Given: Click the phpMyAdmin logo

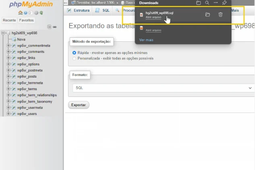Looking at the screenshot, I should [x=31, y=4].
